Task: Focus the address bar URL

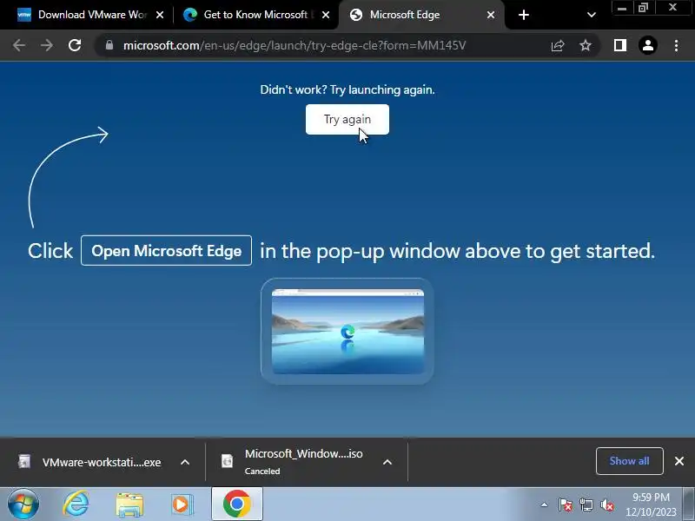Action: click(x=295, y=45)
